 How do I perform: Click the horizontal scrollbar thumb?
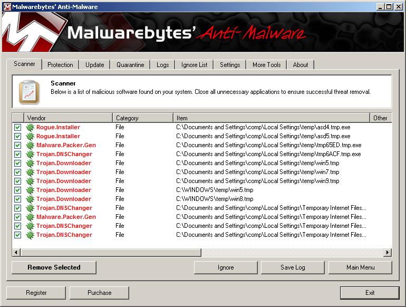tap(111, 252)
